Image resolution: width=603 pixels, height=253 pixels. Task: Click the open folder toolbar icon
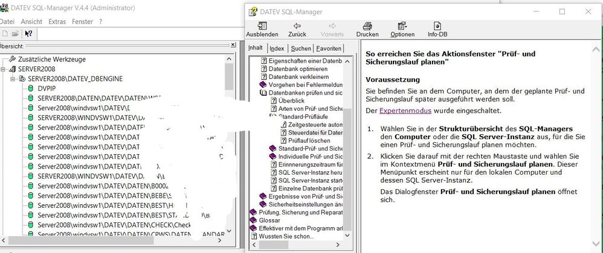click(x=15, y=33)
